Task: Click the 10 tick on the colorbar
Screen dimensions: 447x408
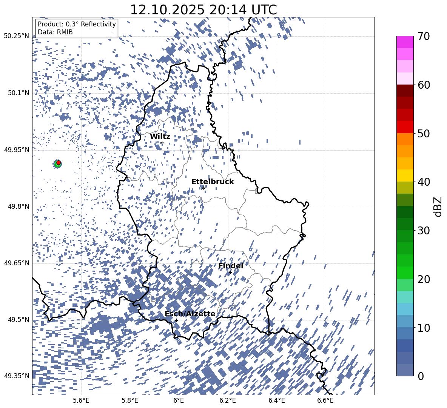Action: coord(424,328)
